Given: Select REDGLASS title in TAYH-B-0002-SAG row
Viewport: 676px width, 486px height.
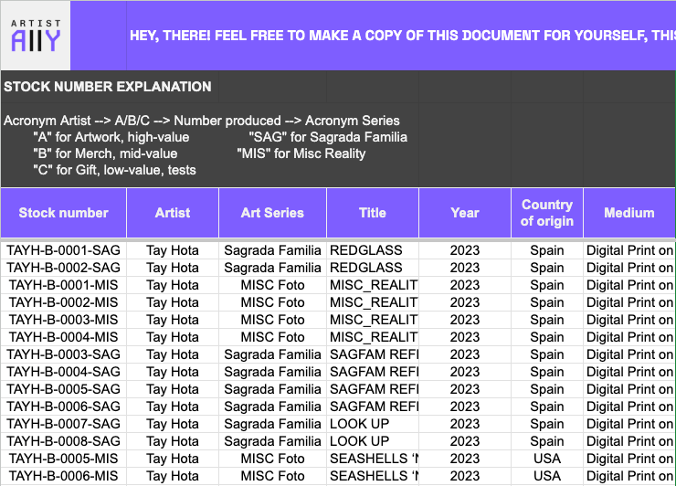Looking at the screenshot, I should coord(373,268).
